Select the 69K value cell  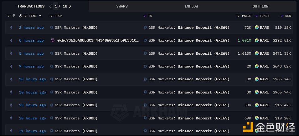248,118
